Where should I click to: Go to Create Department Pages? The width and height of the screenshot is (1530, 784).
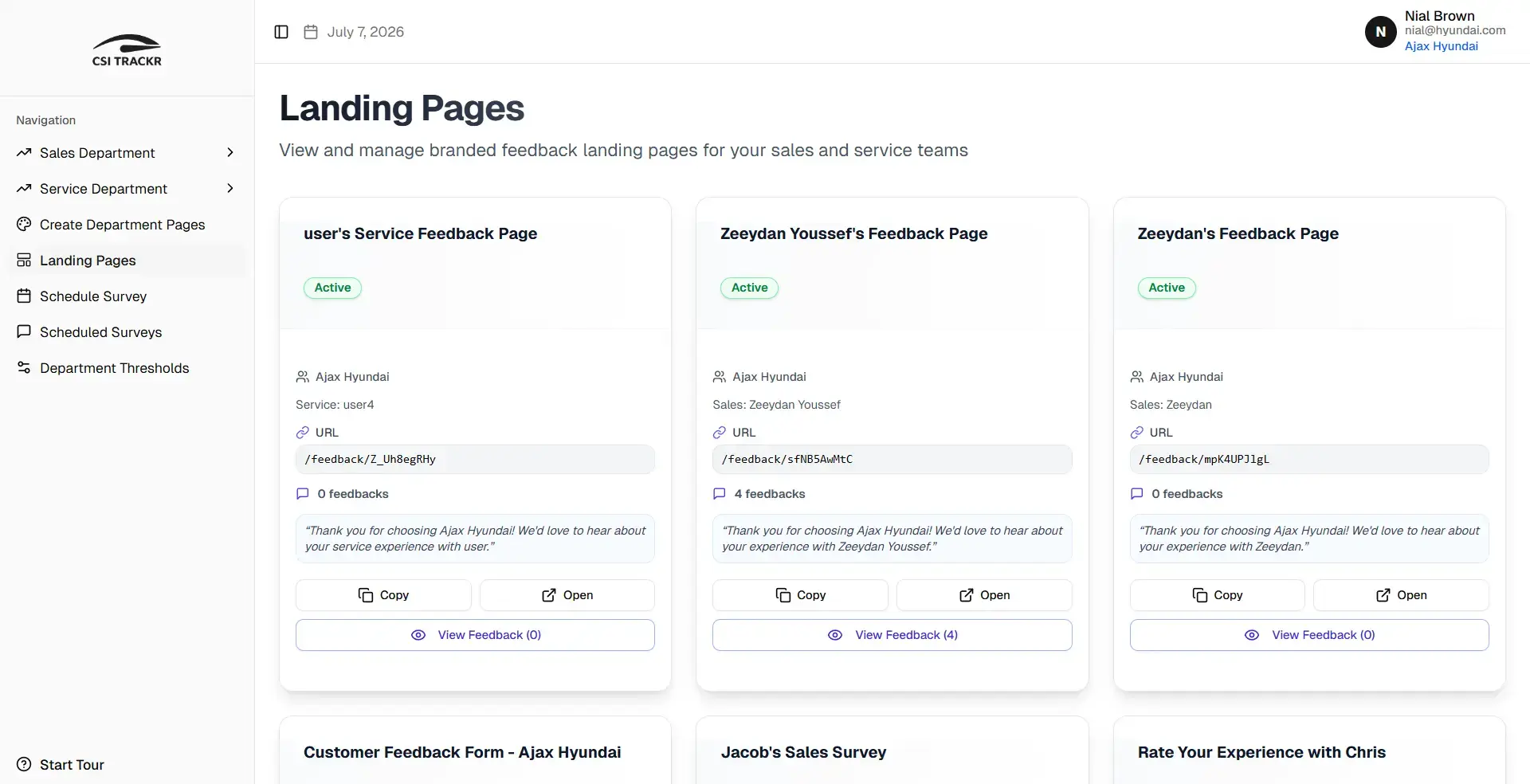pyautogui.click(x=127, y=224)
